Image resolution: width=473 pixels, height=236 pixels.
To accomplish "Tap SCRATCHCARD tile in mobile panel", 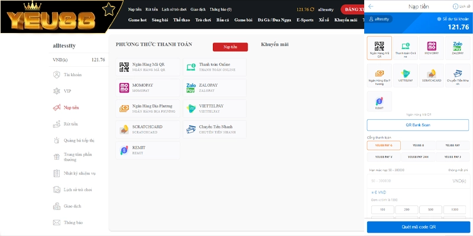I will 432,76.
